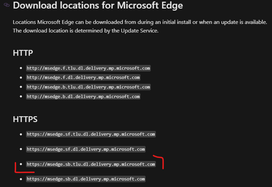
Task: Click the HTTPS section heading
Action: 25,119
